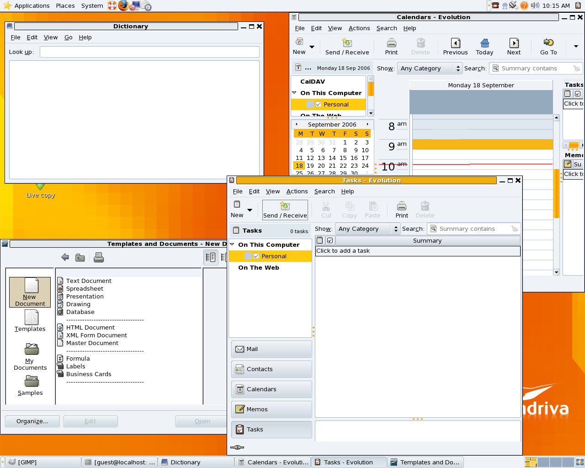The image size is (585, 468).
Task: Collapse On This Computer in Calendars sidebar
Action: click(294, 93)
